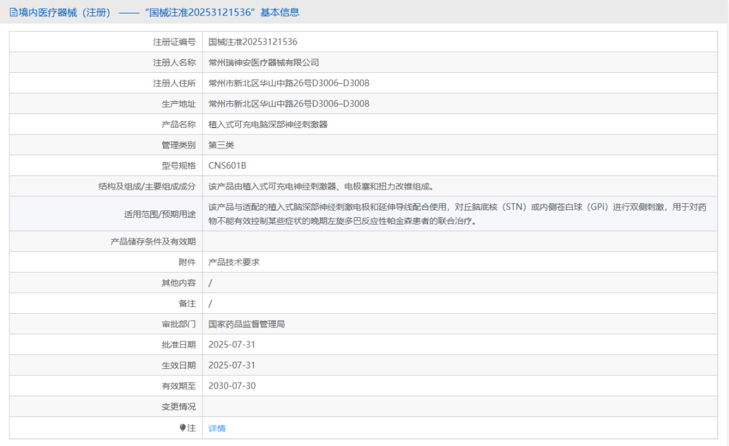This screenshot has width=729, height=446.
Task: Click the 变更情况 row label
Action: click(178, 406)
